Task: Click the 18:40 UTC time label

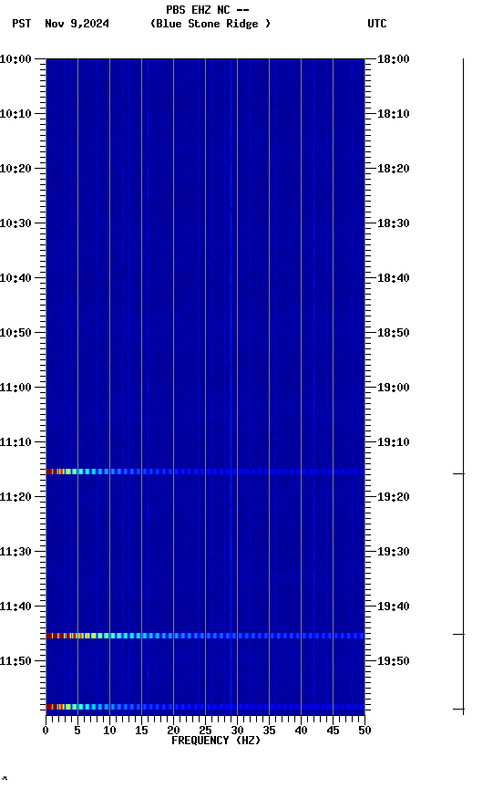Action: (x=394, y=278)
